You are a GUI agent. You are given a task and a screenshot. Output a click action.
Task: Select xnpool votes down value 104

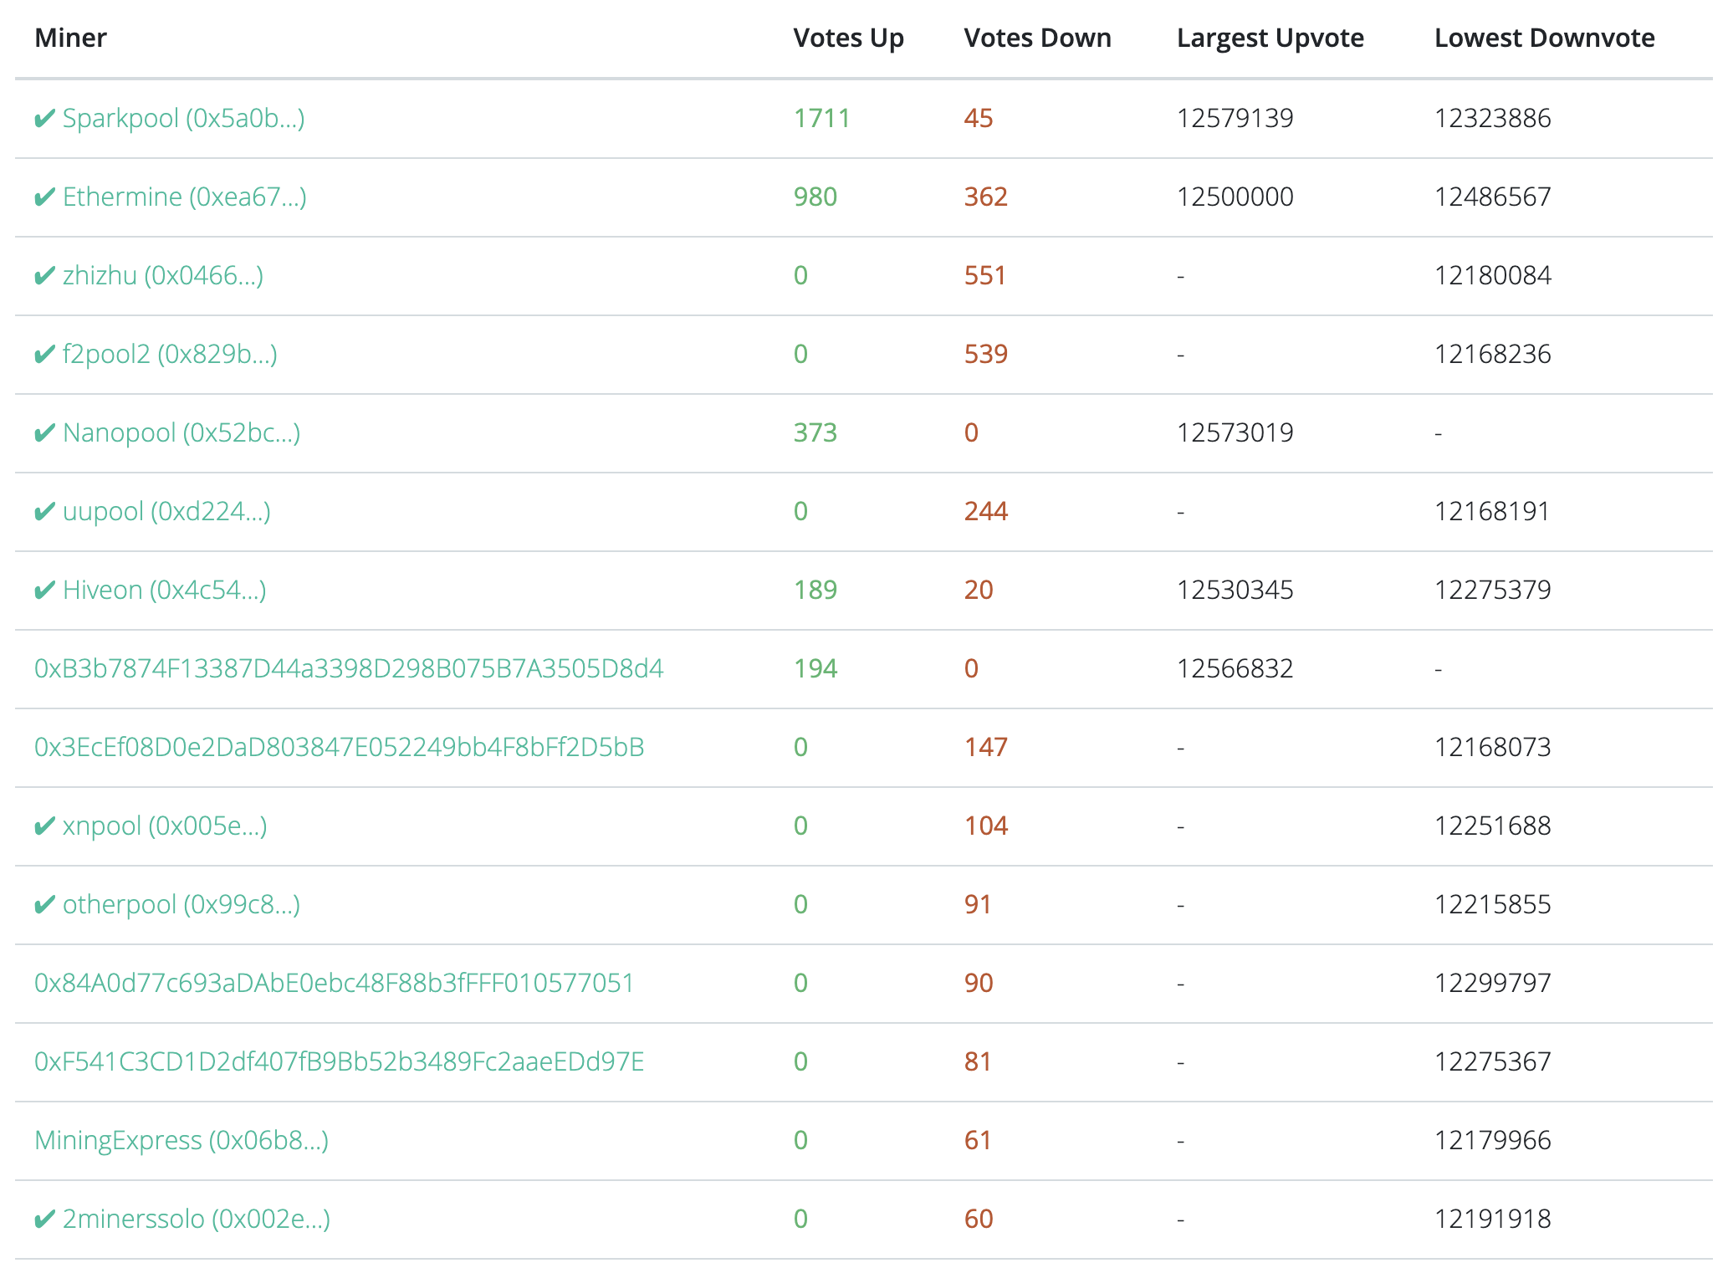tap(986, 826)
